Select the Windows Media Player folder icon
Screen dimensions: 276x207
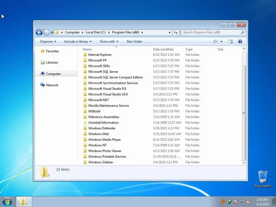point(85,140)
